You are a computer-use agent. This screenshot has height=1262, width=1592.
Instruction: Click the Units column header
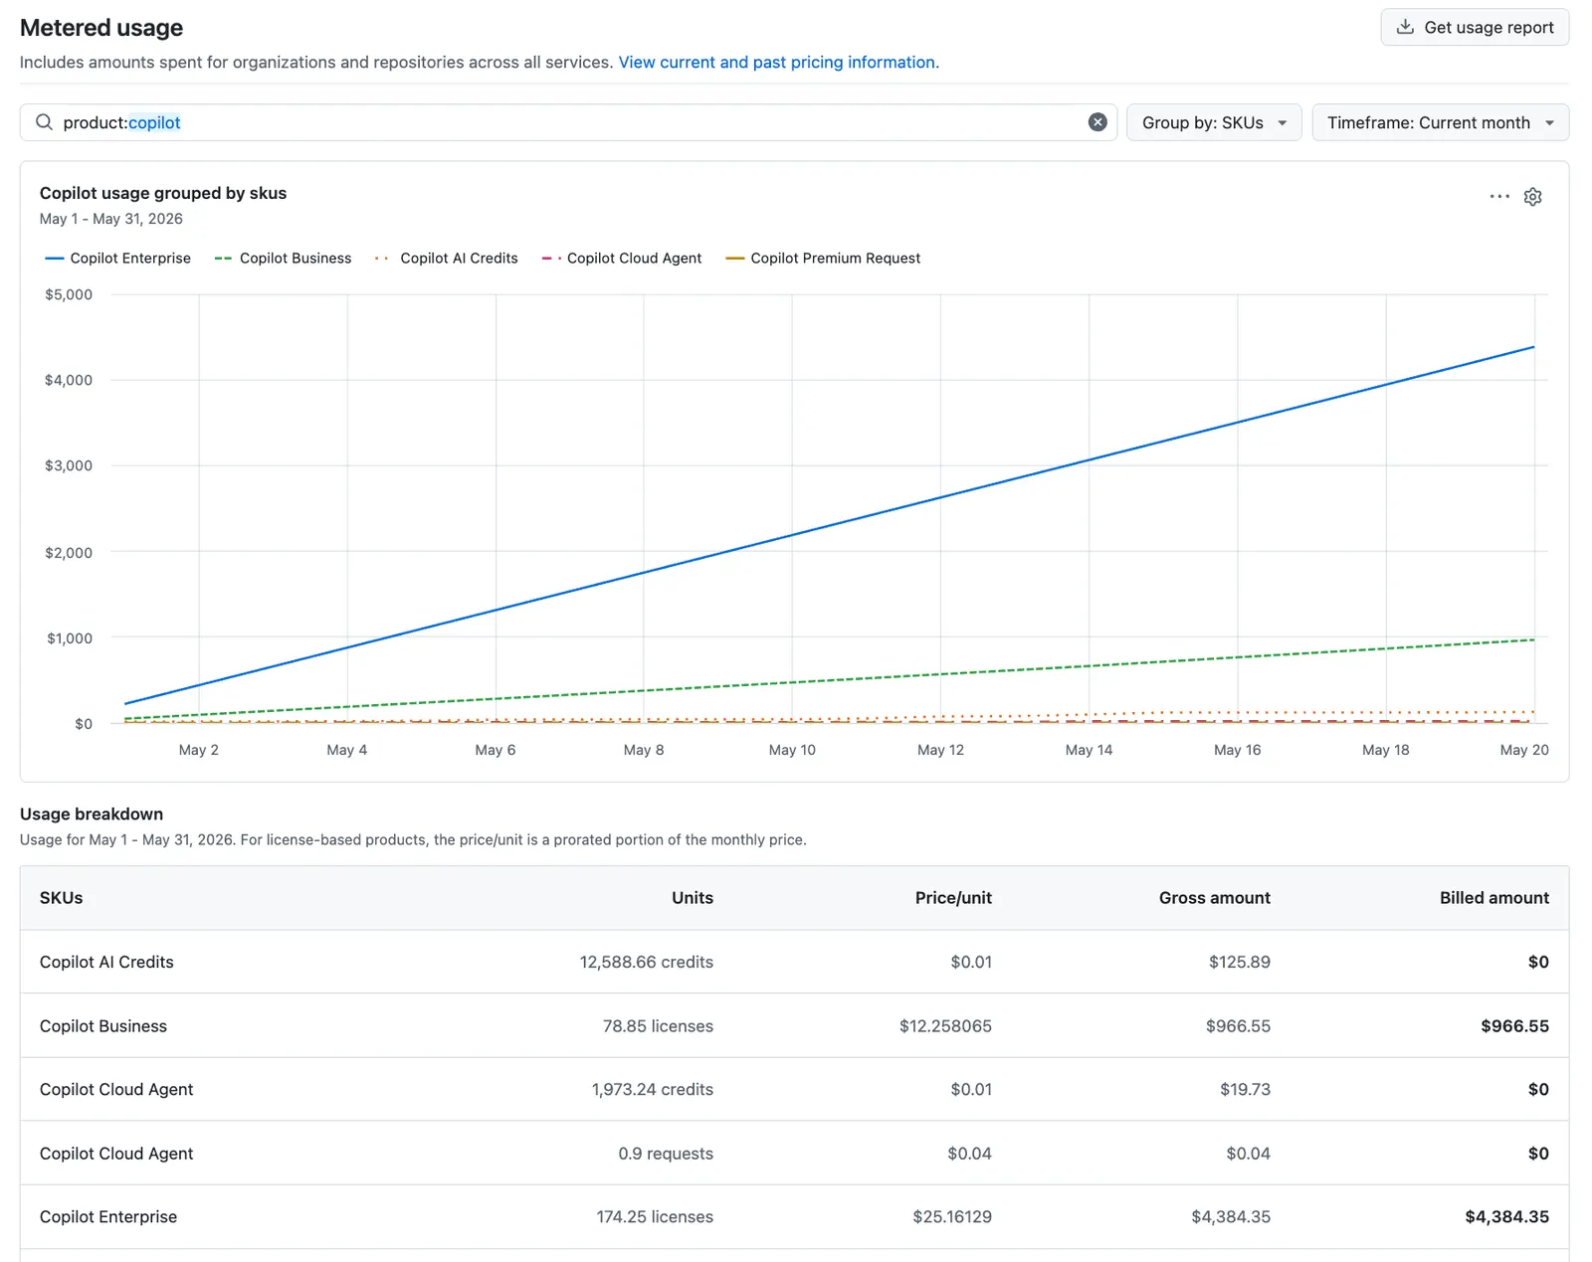pos(693,898)
